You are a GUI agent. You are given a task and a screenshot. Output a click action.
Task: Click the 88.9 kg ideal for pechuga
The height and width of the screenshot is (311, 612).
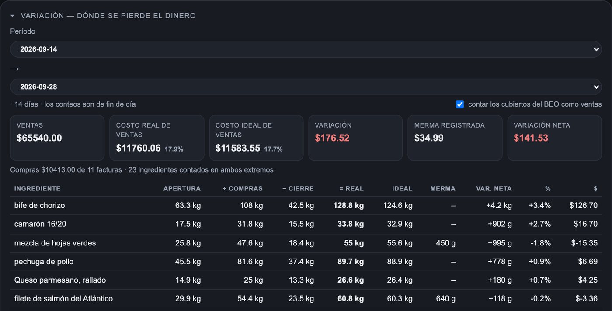[400, 262]
